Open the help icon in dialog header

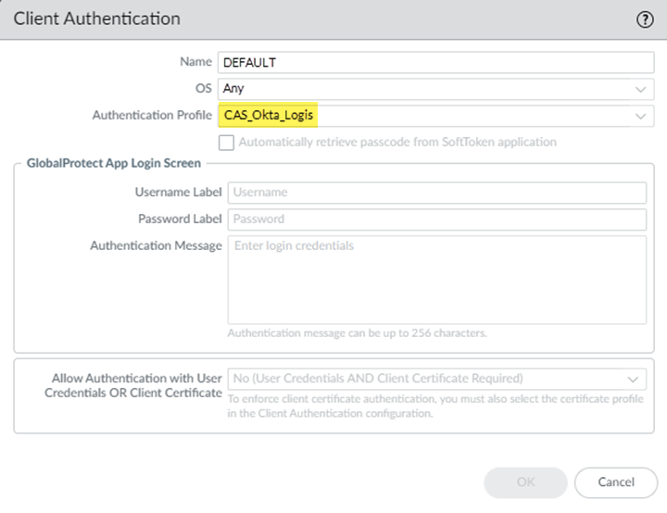click(x=645, y=19)
